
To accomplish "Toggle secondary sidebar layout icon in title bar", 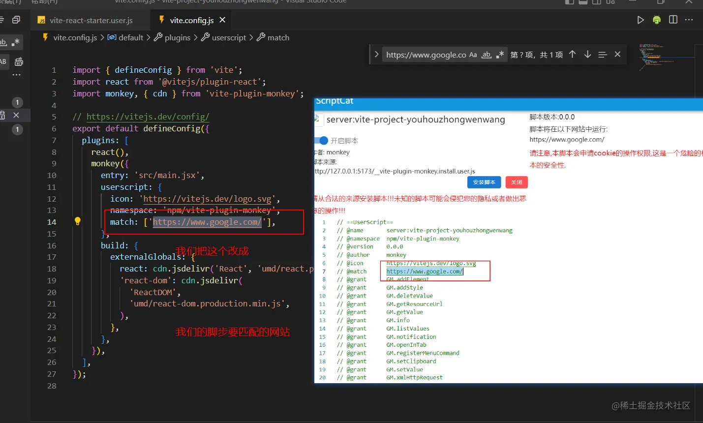I will 597,2.
